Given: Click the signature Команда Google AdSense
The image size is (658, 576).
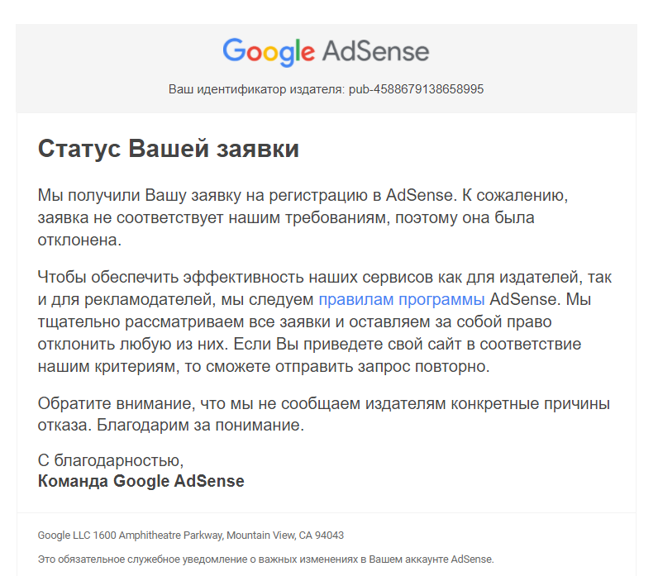Looking at the screenshot, I should click(141, 481).
